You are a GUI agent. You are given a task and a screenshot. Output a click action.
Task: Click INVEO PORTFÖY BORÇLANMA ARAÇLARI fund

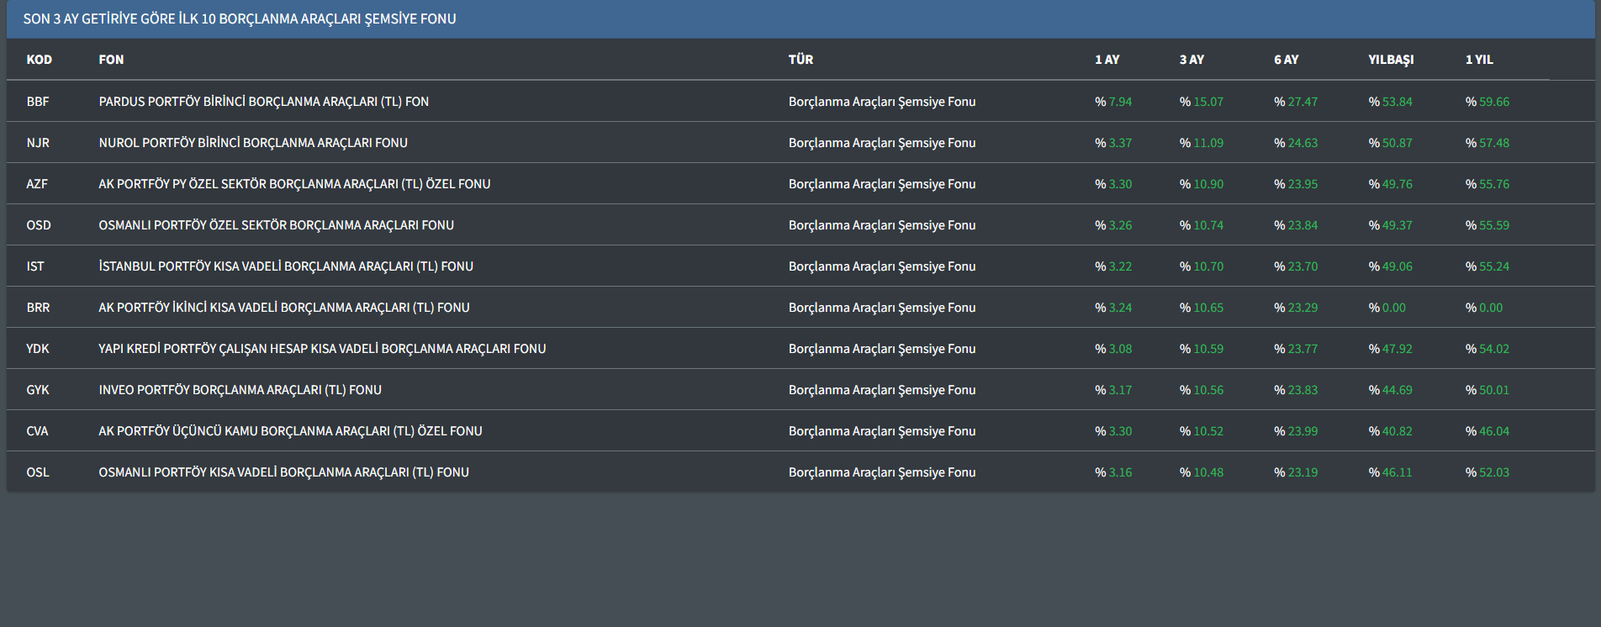click(x=240, y=390)
